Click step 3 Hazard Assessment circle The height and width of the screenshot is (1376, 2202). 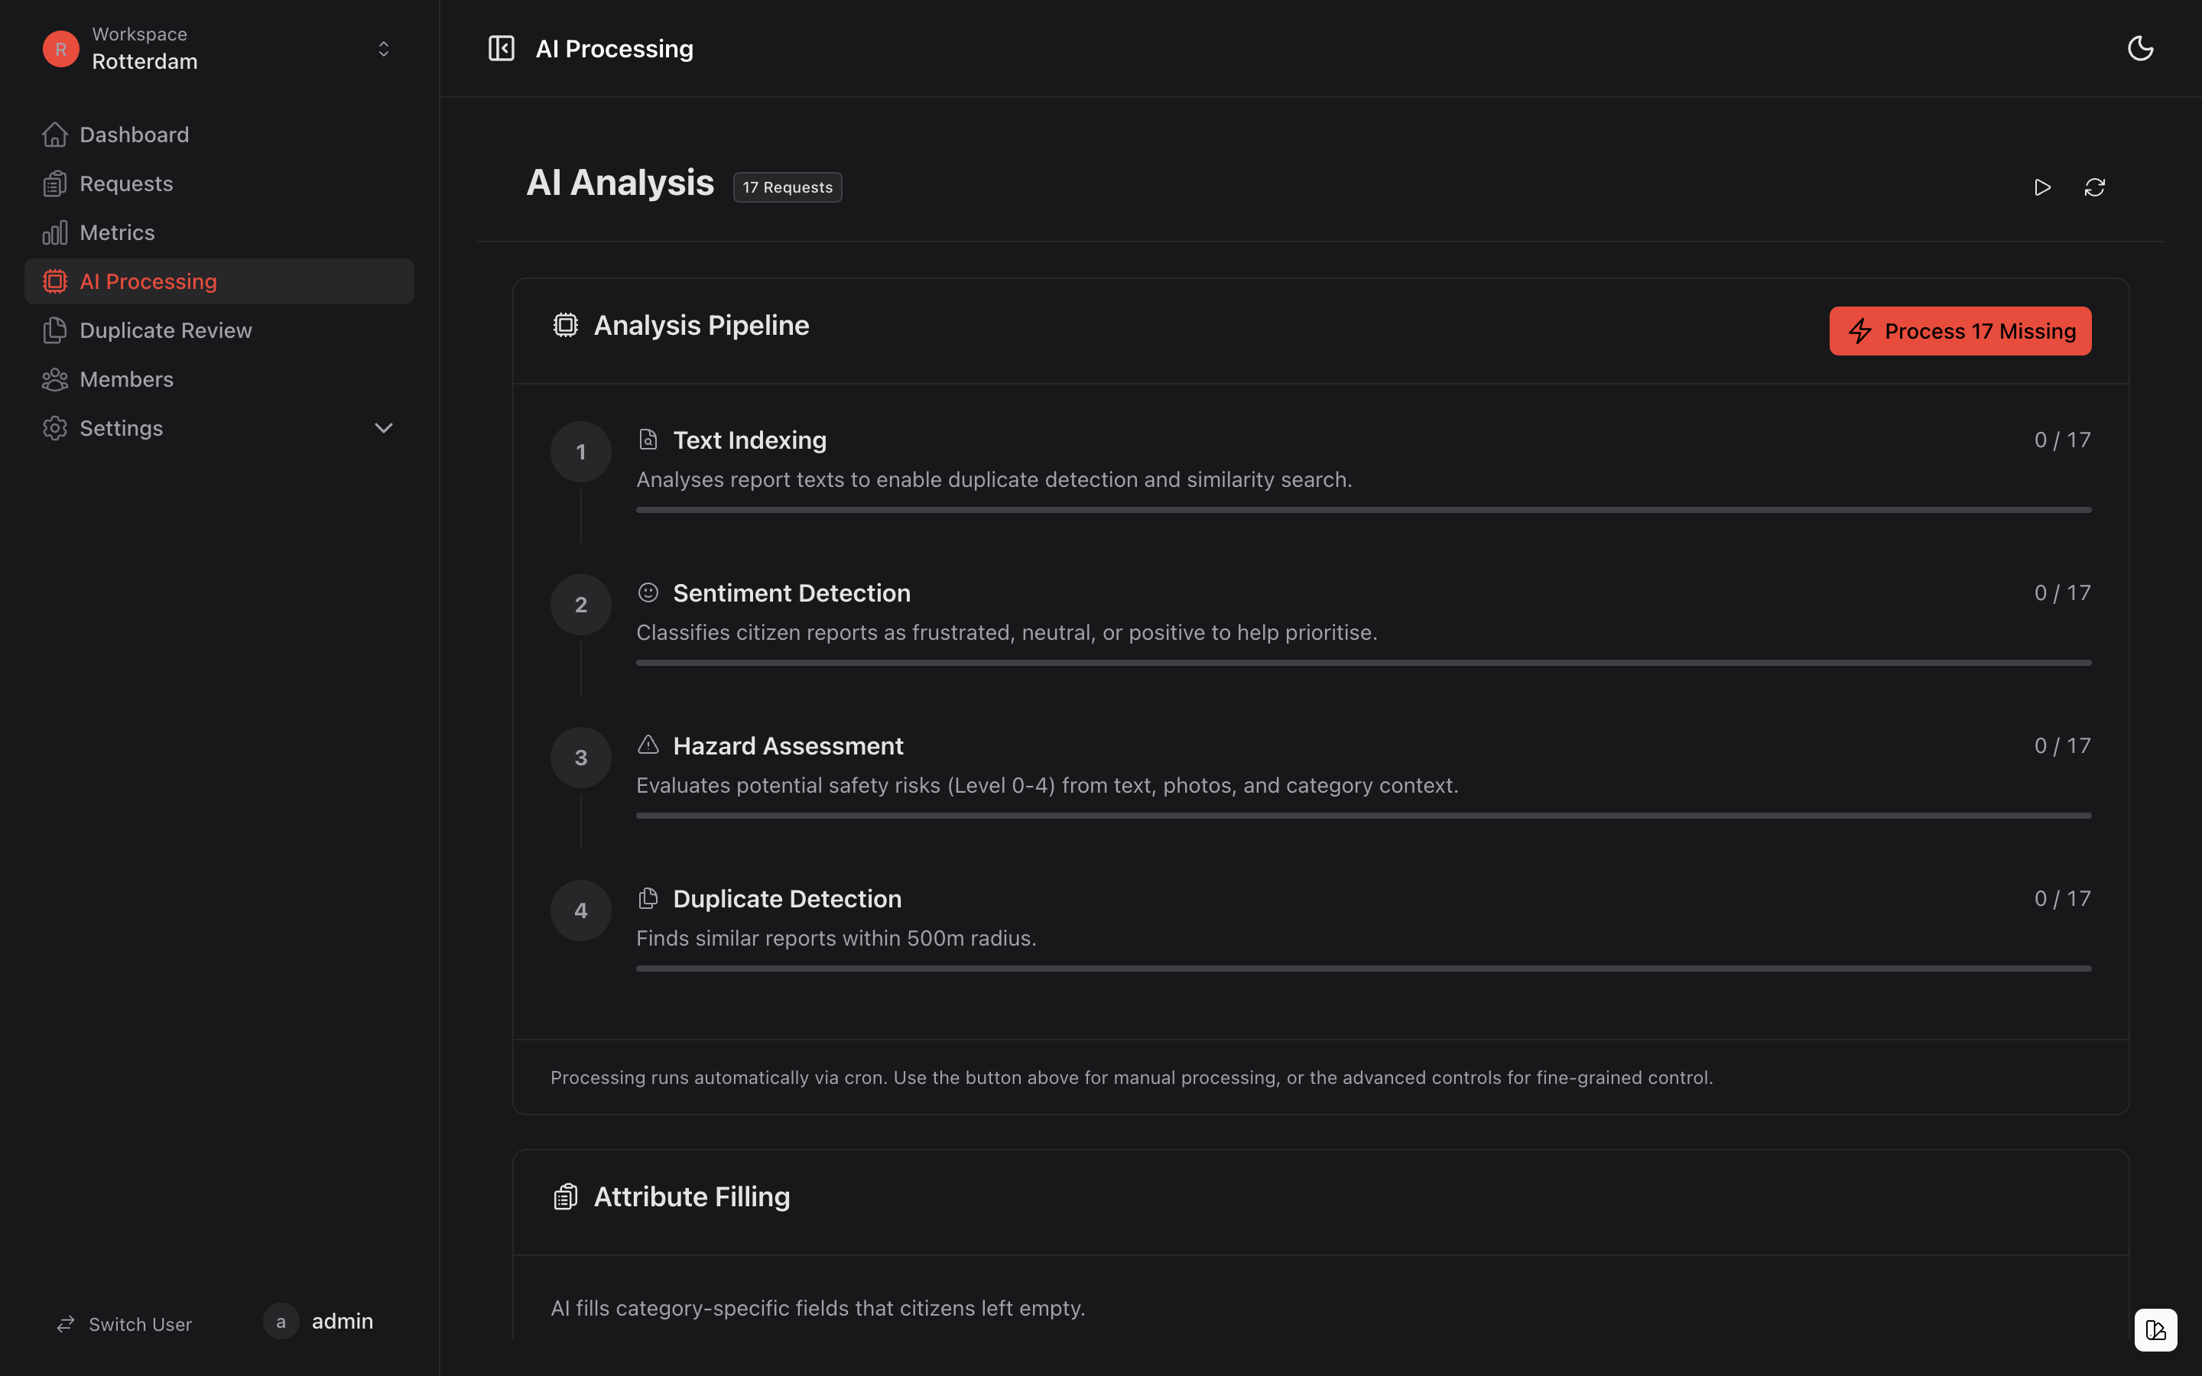pos(580,757)
